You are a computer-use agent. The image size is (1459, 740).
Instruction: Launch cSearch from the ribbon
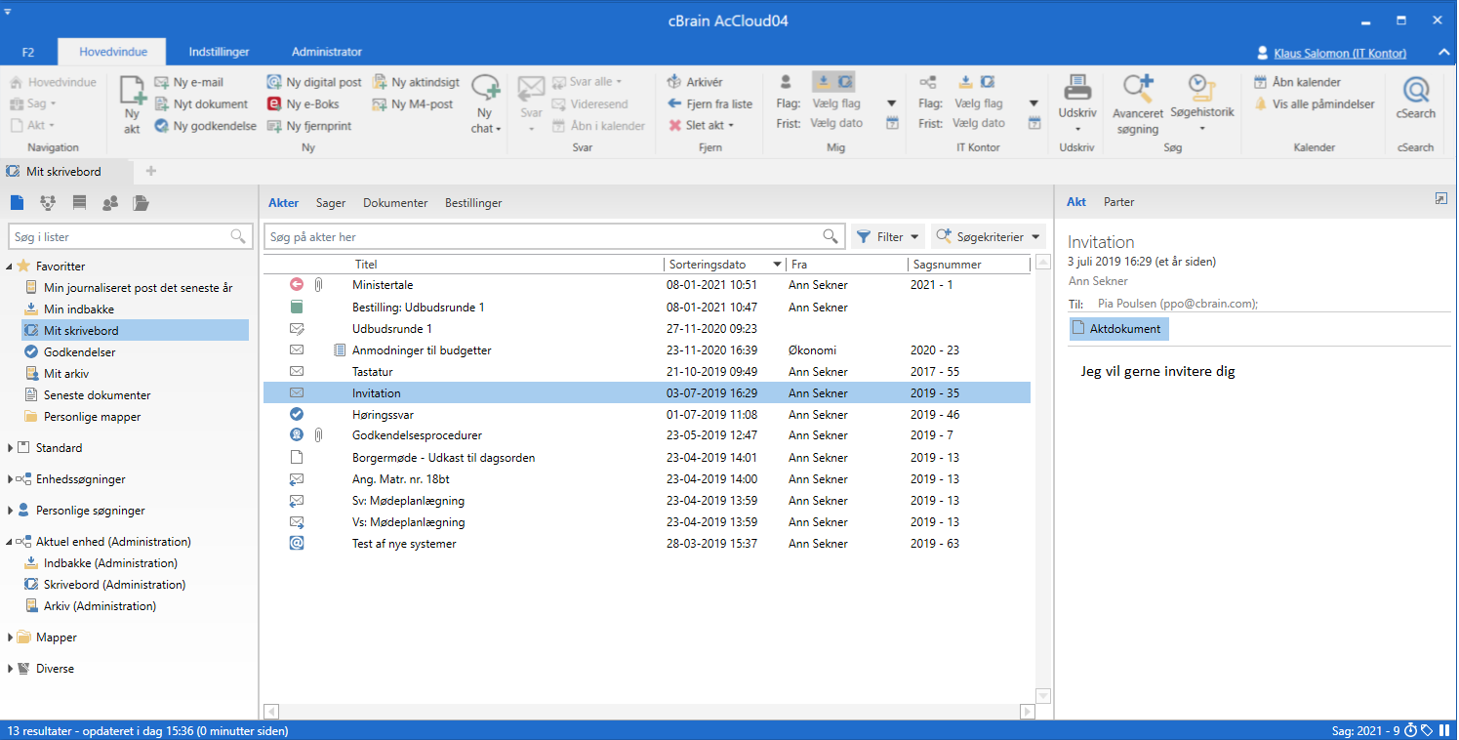[1416, 99]
